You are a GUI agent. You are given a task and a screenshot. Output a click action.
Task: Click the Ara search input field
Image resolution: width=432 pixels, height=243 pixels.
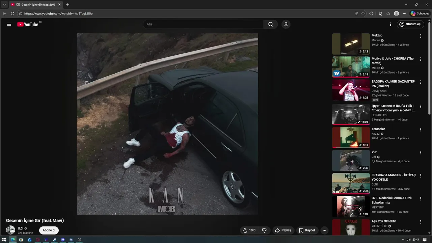[x=204, y=24]
